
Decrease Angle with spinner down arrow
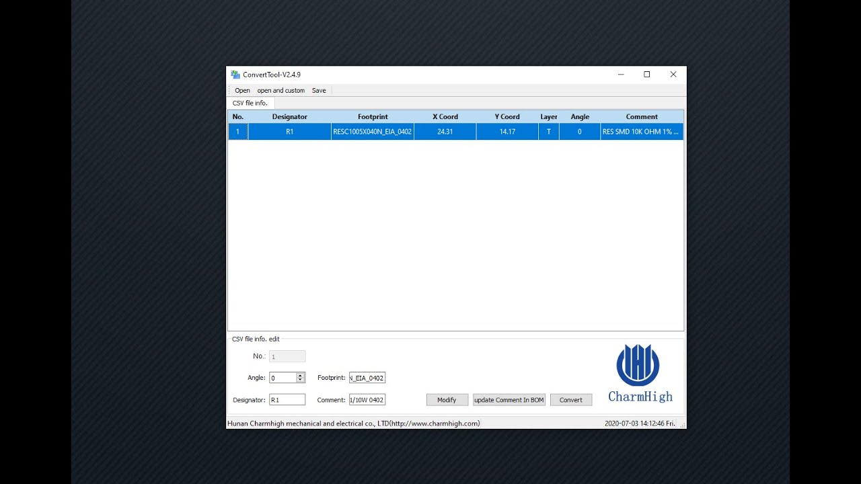301,380
